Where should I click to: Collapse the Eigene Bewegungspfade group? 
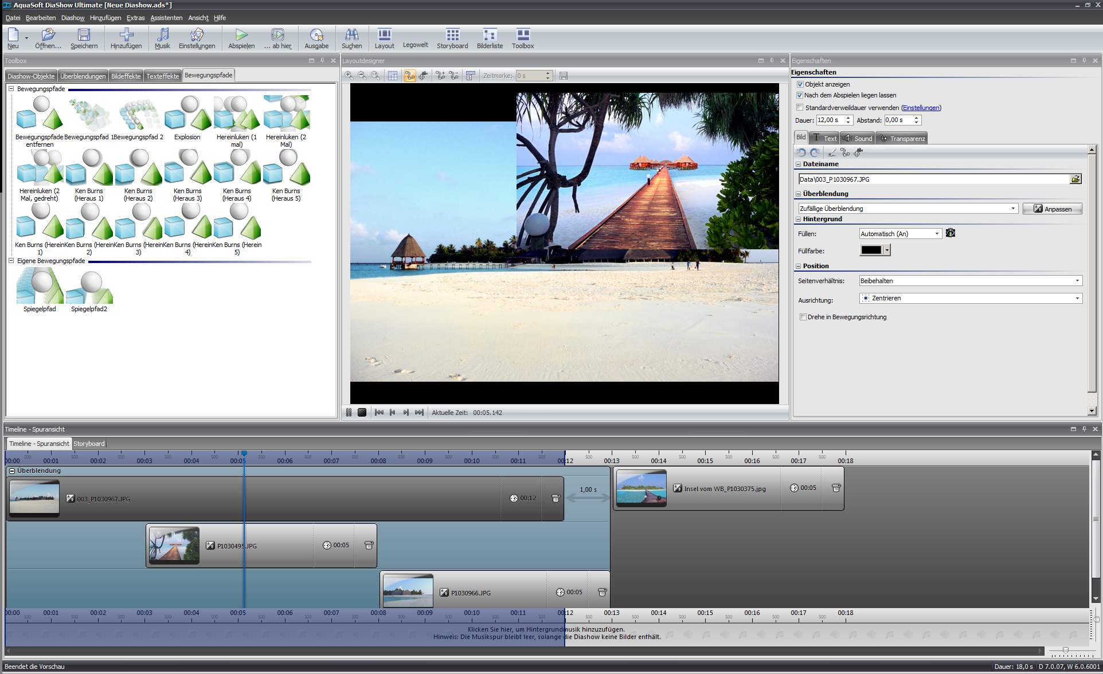coord(11,261)
